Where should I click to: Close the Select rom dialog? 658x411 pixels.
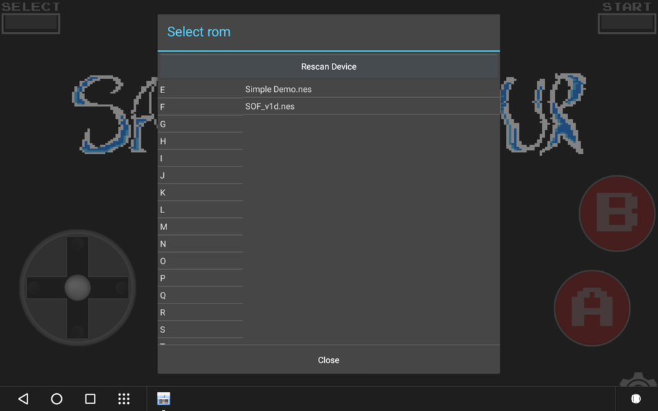(x=328, y=360)
